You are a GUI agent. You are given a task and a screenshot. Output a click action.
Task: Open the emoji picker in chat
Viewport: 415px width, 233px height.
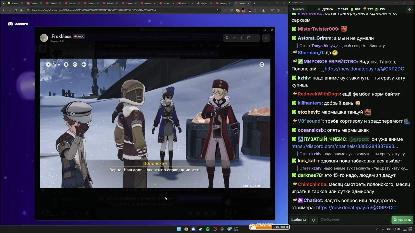click(x=313, y=220)
